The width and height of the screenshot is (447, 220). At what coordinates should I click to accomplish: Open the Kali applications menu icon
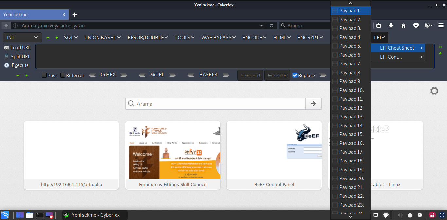click(x=5, y=215)
